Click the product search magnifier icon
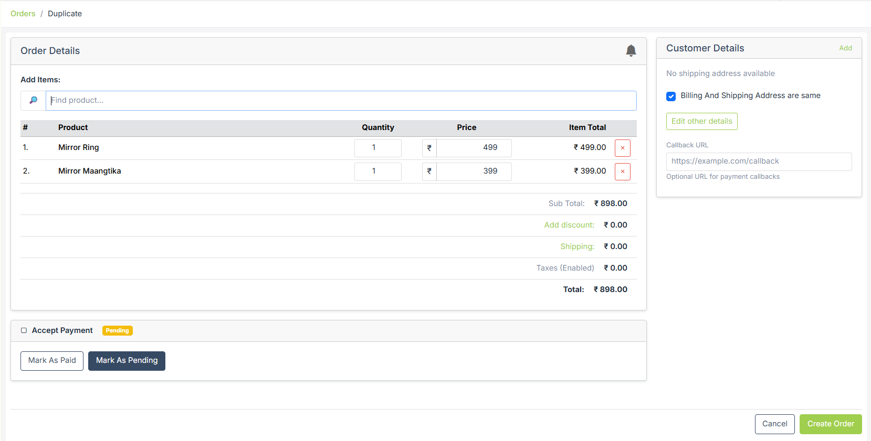The image size is (871, 441). pos(33,100)
